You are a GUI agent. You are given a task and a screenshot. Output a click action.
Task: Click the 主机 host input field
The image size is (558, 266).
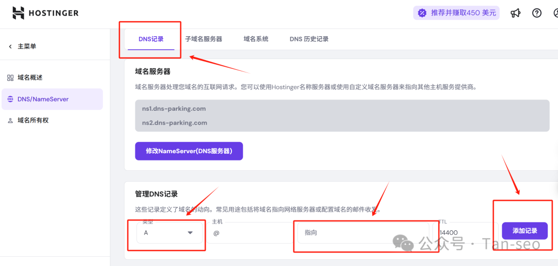tap(251, 233)
